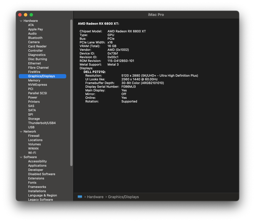Open Parallel SCSI entry
Image resolution: width=255 pixels, height=222 pixels.
pyautogui.click(x=38, y=93)
